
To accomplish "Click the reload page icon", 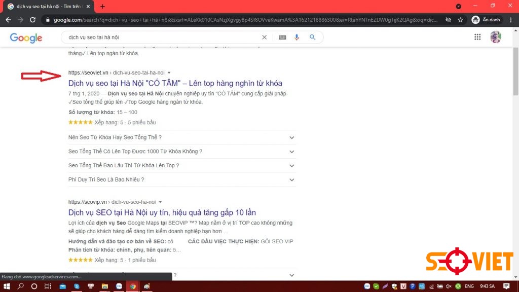I will [32, 19].
